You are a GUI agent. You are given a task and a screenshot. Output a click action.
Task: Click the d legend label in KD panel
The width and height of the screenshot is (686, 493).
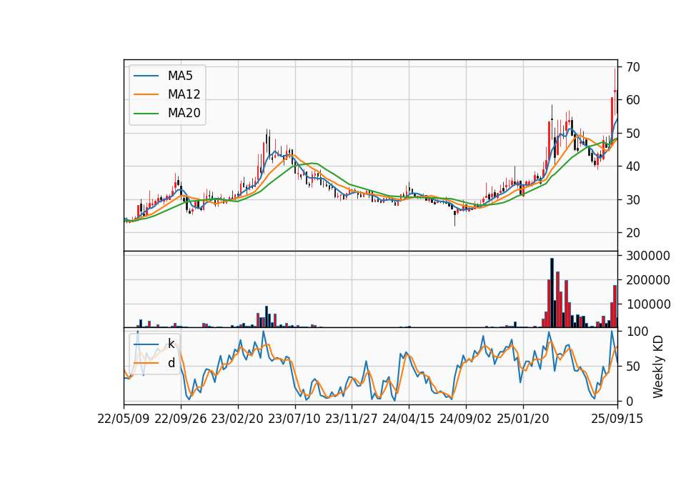click(x=171, y=363)
